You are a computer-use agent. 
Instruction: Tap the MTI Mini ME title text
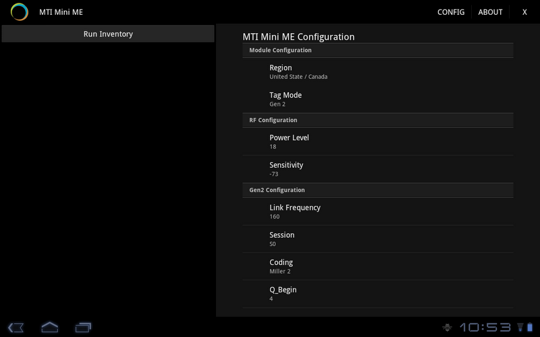click(61, 12)
